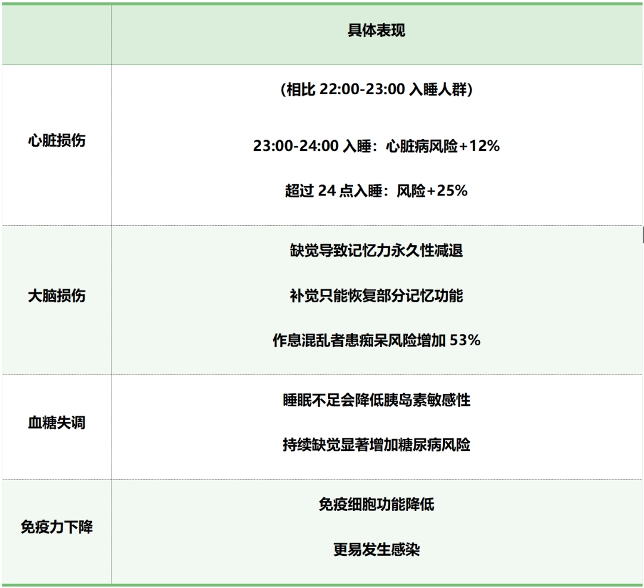Click the 相比 22:00-23:00 入睡人群 note

coord(376,89)
